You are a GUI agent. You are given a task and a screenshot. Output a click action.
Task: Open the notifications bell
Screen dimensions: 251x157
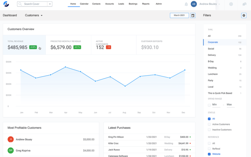[186, 4]
